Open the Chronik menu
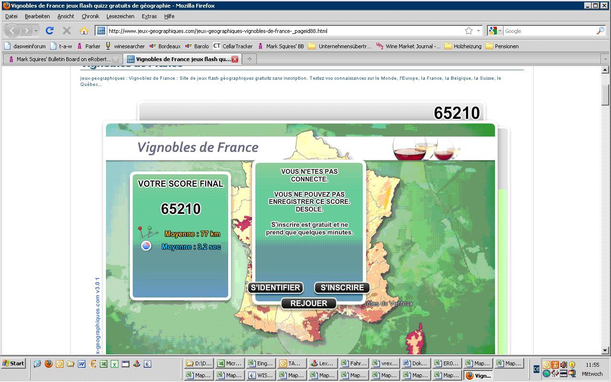 tap(90, 16)
